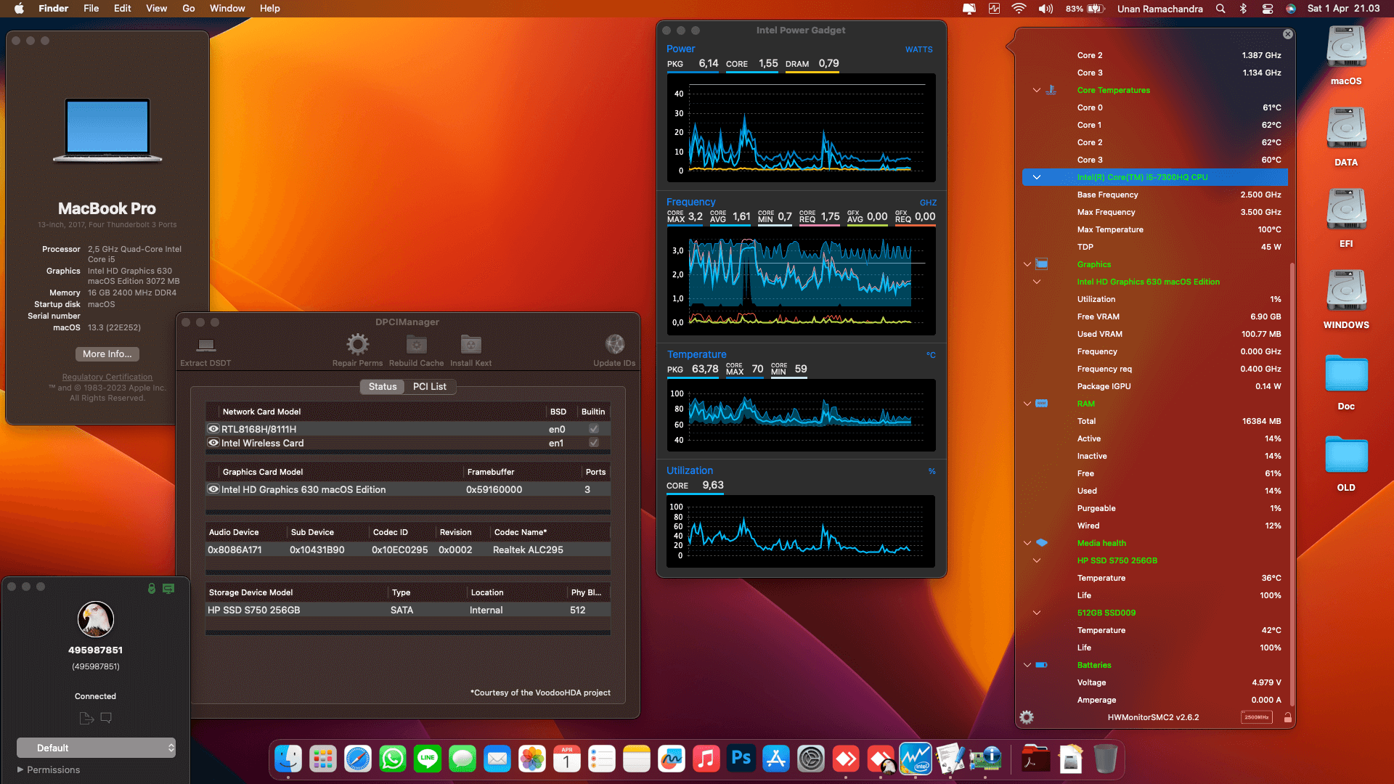Screen dimensions: 1394x784
Task: Launch Intel Power Gadget from the Dock
Action: click(916, 759)
